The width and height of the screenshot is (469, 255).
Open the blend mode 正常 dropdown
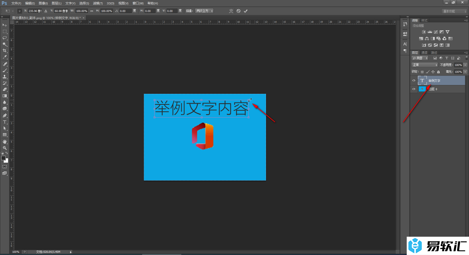[x=425, y=65]
